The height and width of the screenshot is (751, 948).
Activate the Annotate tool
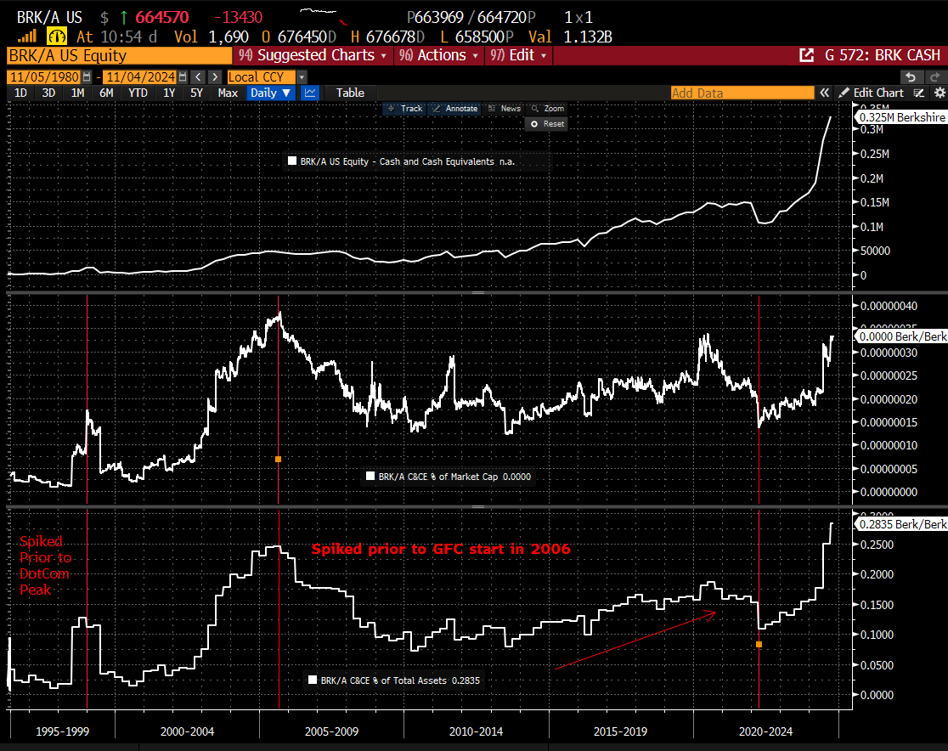point(455,109)
